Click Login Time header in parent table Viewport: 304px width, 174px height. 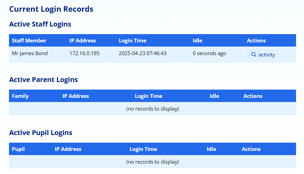click(x=149, y=96)
